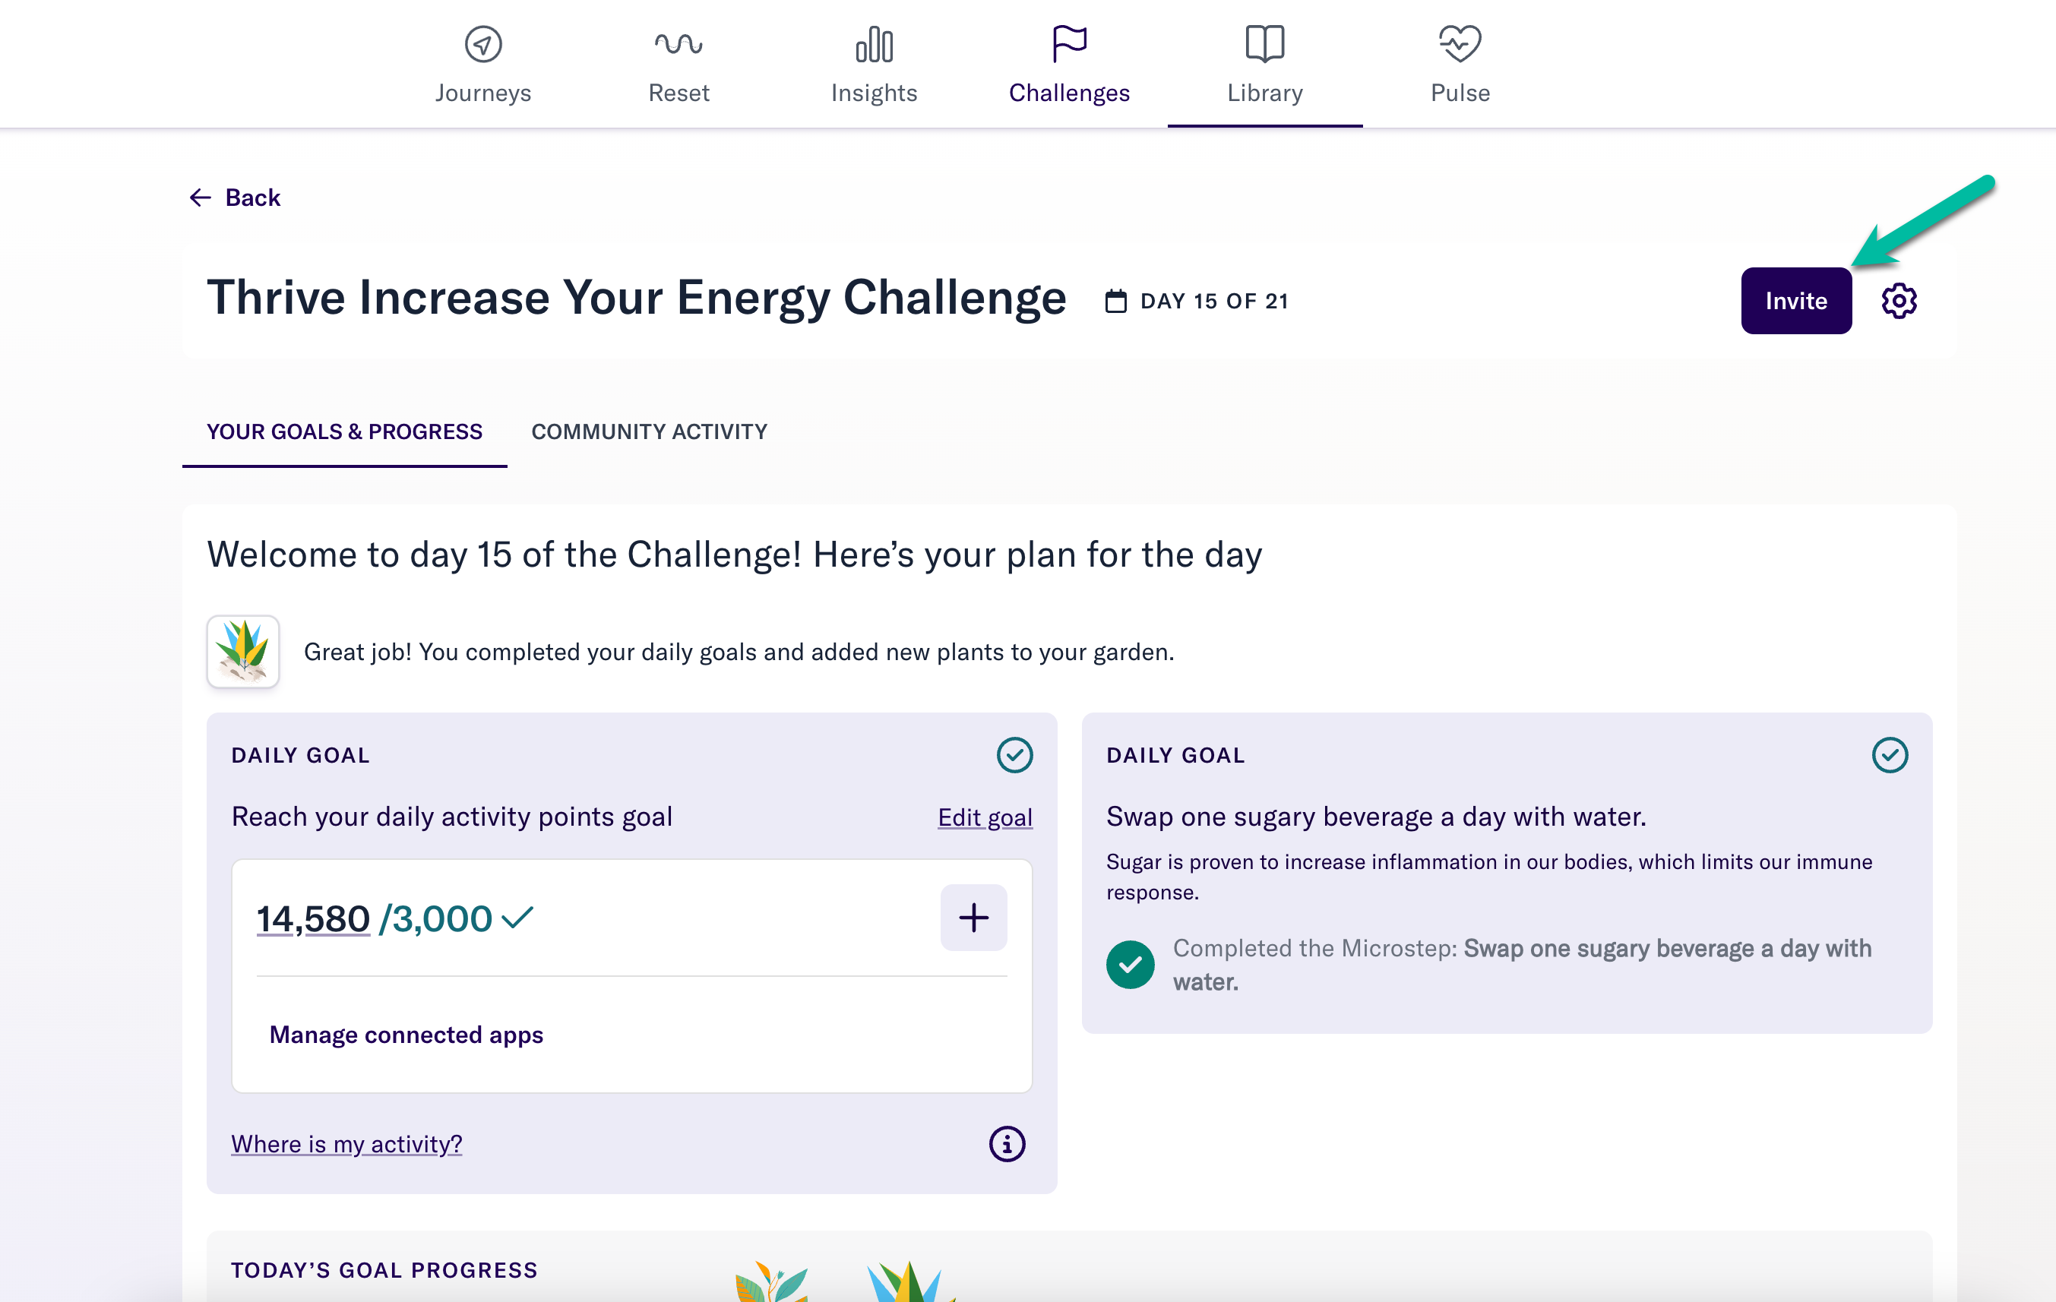The height and width of the screenshot is (1302, 2056).
Task: Open Manage connected apps
Action: [406, 1034]
